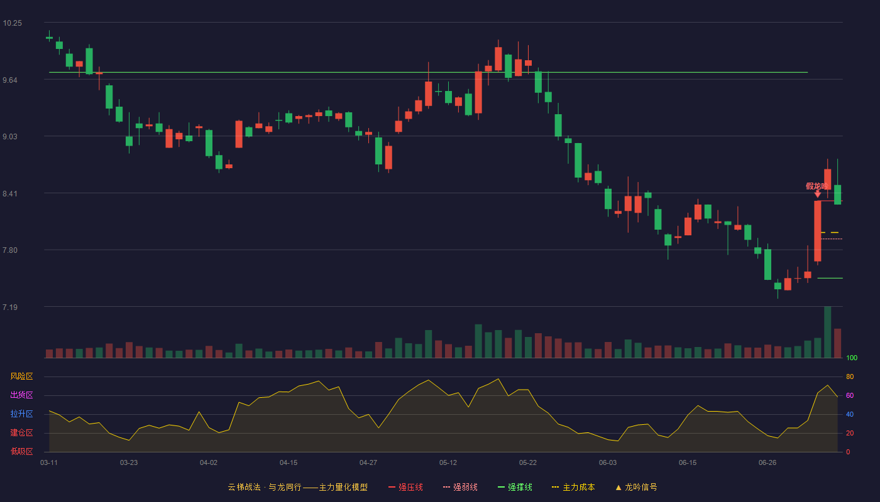Viewport: 880px width, 502px height.
Task: Click the 06-26 date label
Action: (767, 462)
